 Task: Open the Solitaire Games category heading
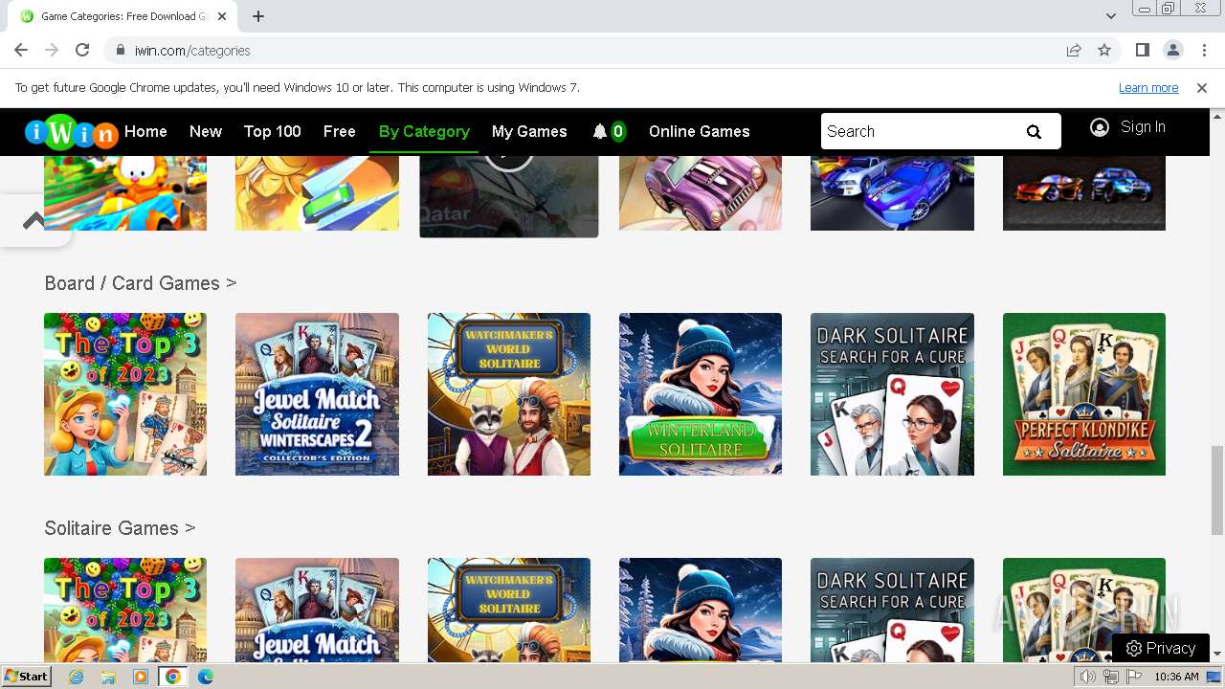(x=120, y=528)
